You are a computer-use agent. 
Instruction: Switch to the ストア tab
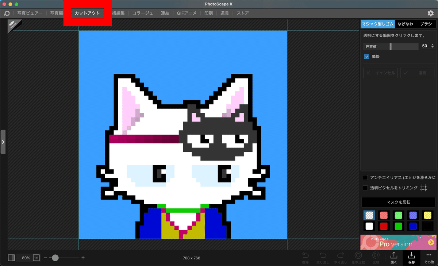243,13
